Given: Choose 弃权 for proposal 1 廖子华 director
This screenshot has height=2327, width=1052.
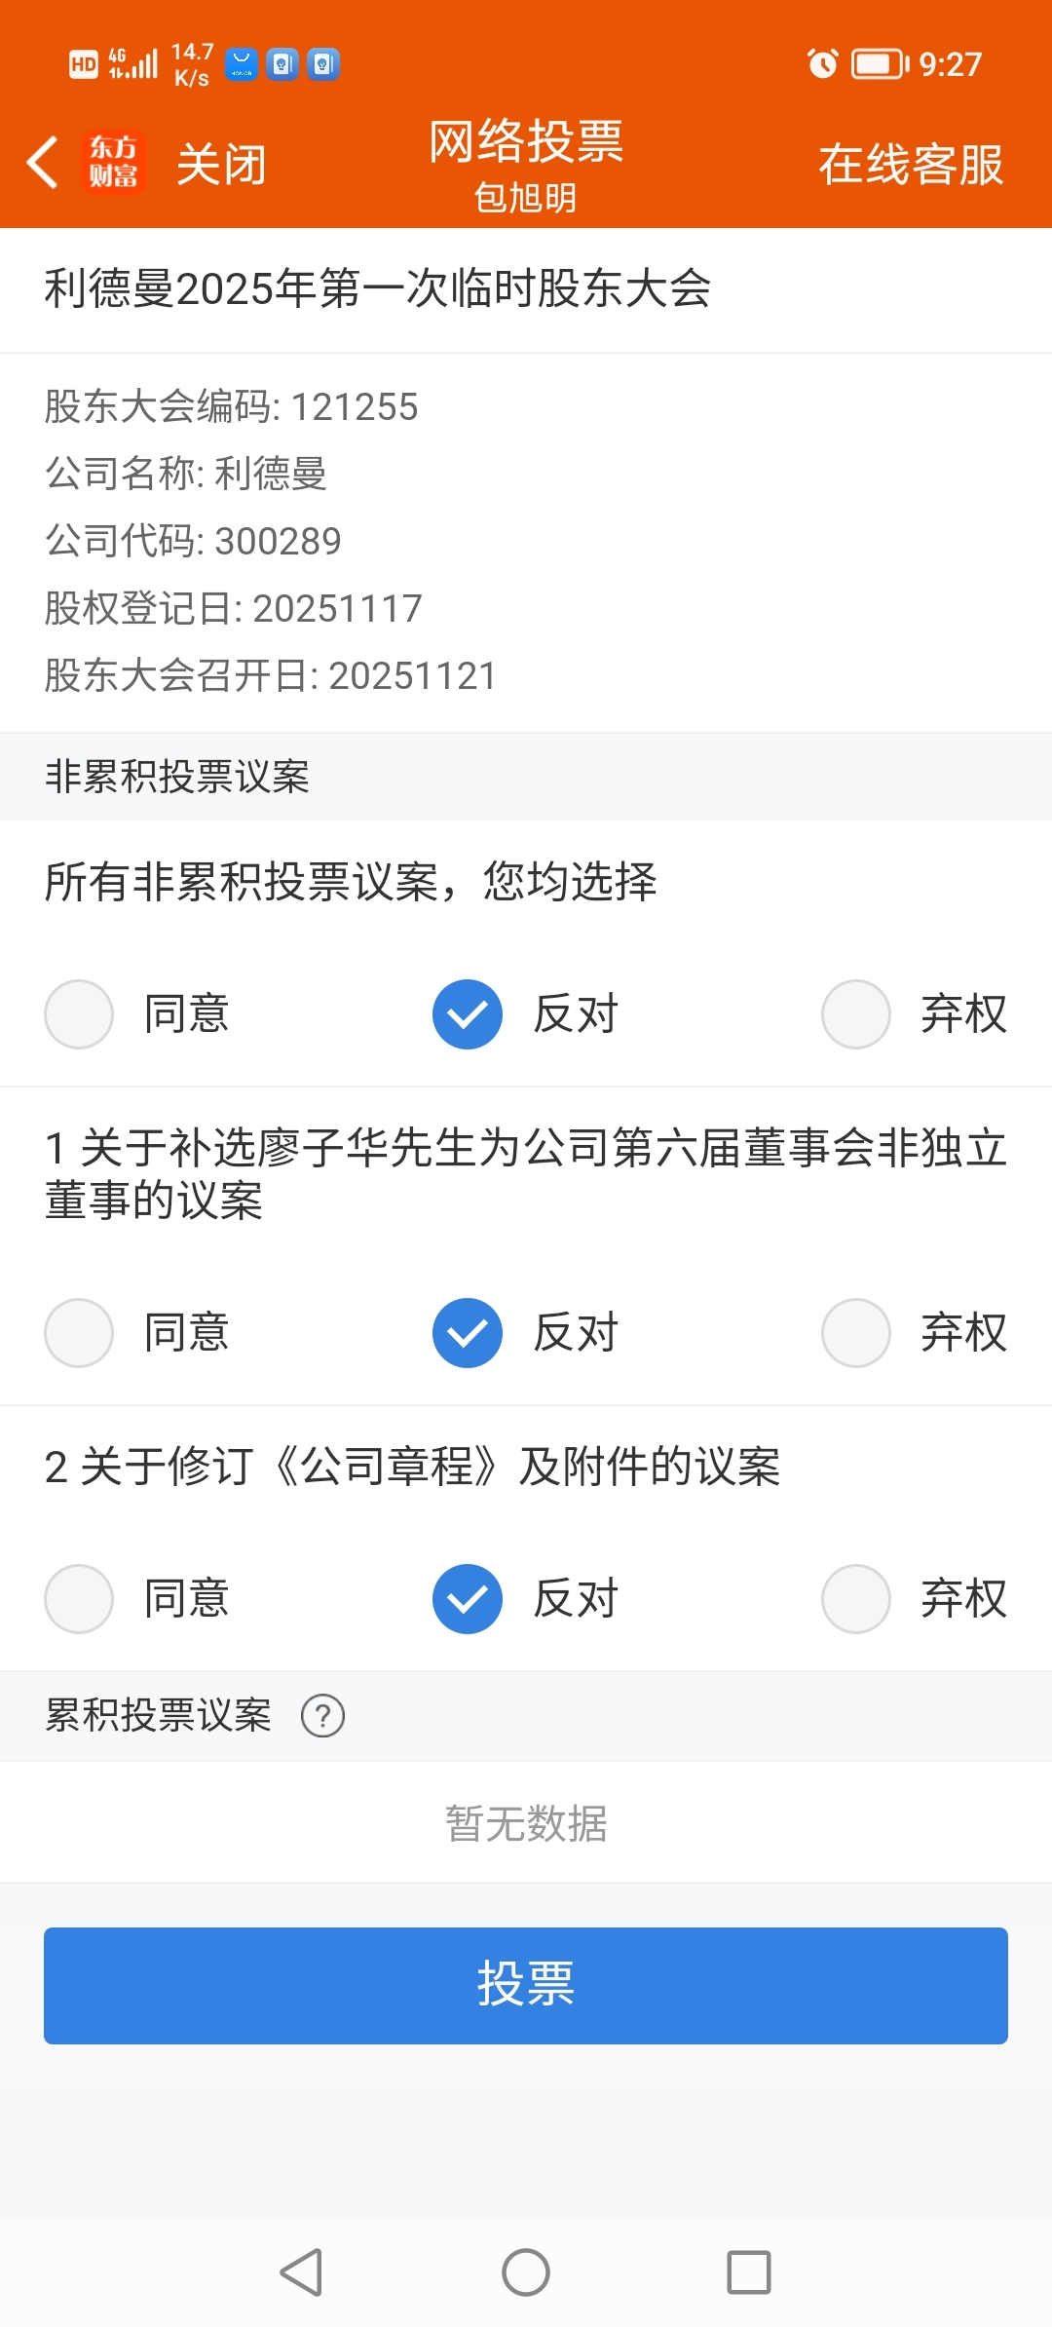Looking at the screenshot, I should [855, 1332].
